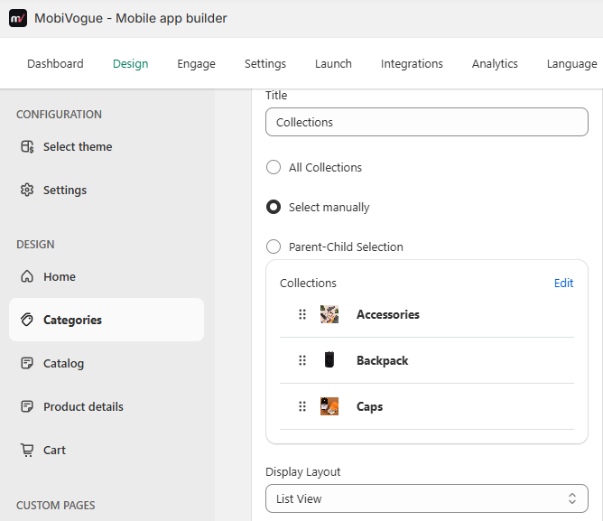The width and height of the screenshot is (603, 521).
Task: Select Parent-Child Selection radio option
Action: click(x=274, y=247)
